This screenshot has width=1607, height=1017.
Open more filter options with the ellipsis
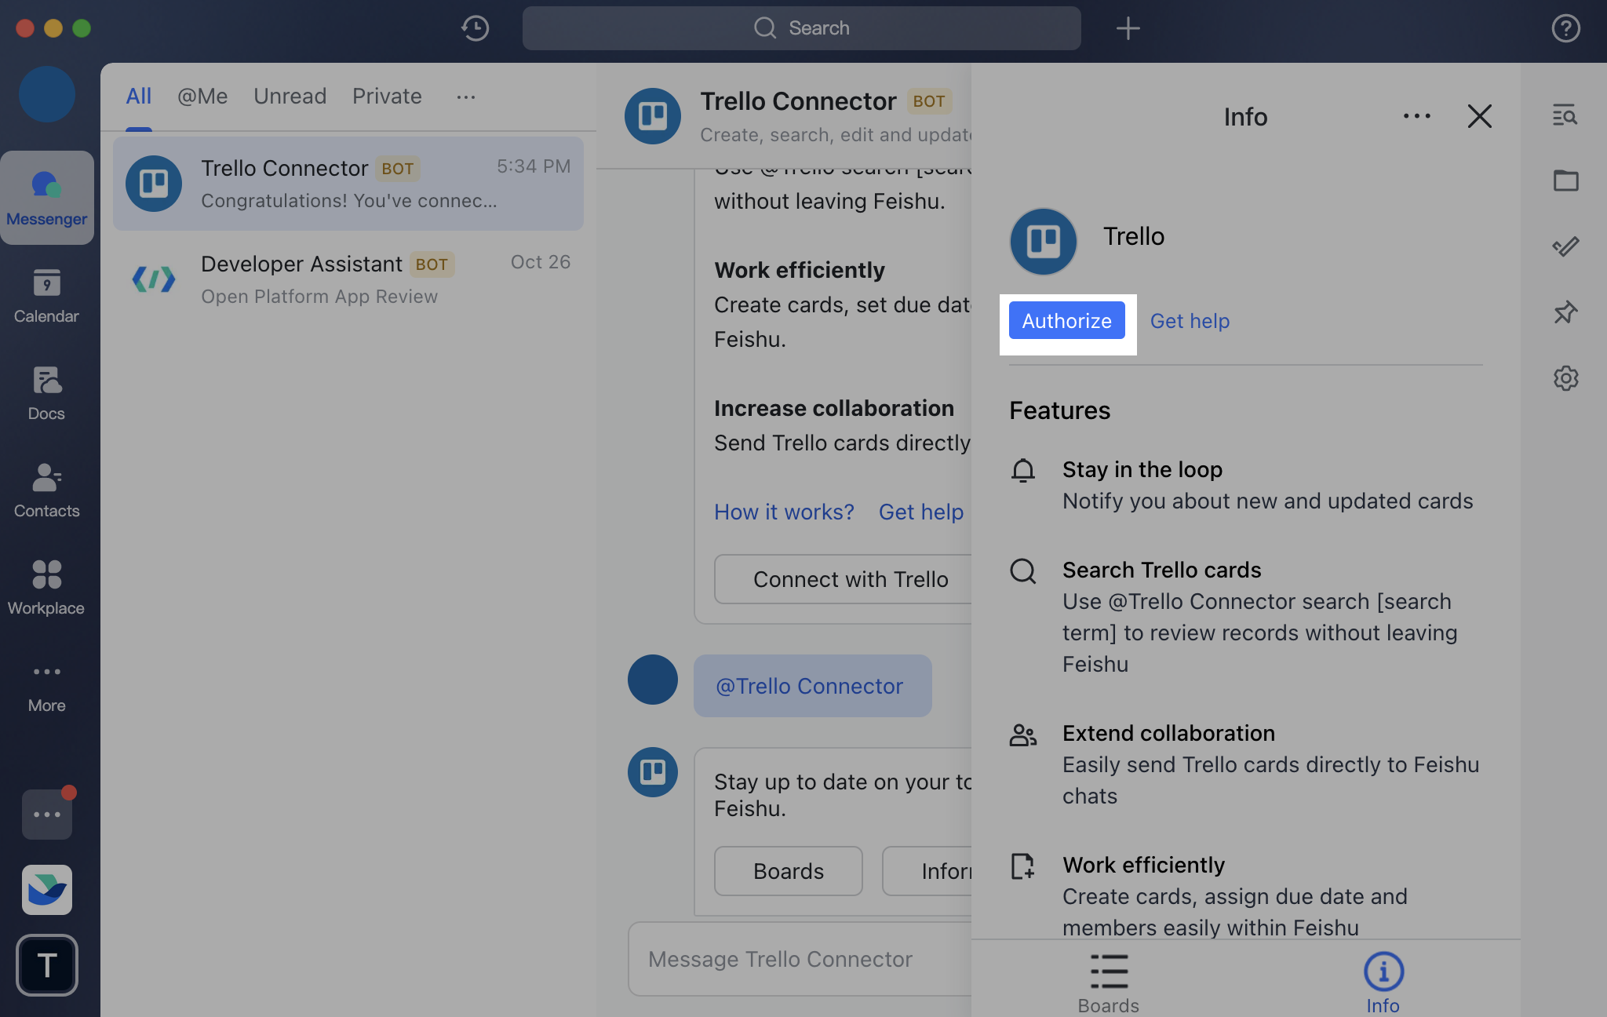466,97
